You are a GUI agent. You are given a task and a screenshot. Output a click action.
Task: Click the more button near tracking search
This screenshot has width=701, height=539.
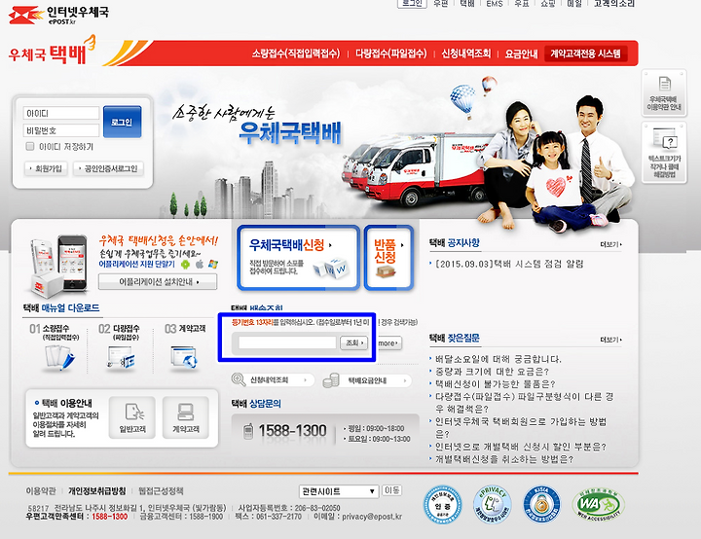(x=389, y=343)
